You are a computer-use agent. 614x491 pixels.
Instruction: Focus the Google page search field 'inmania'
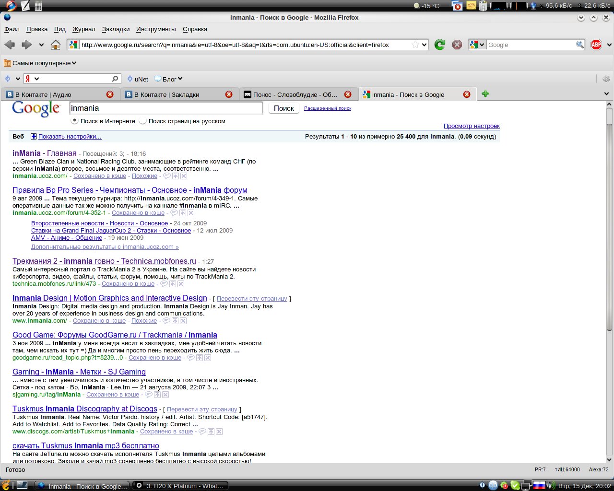[166, 108]
